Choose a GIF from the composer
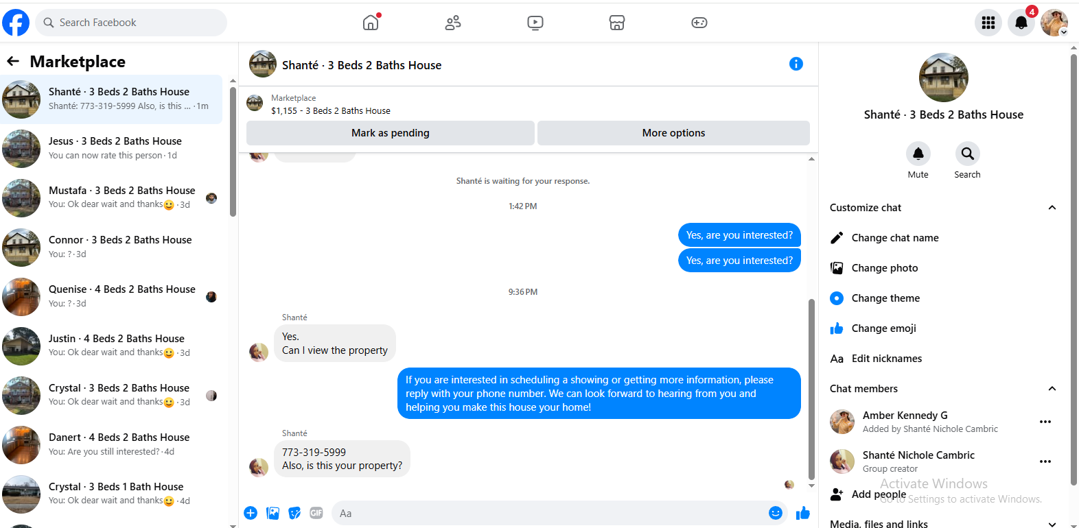1079x528 pixels. coord(316,513)
